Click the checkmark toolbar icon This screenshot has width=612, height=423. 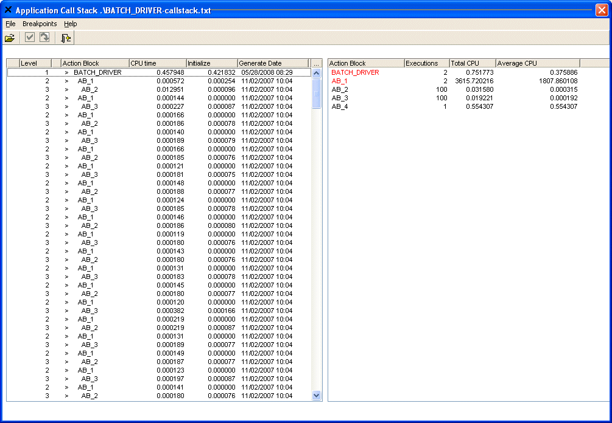coord(30,38)
